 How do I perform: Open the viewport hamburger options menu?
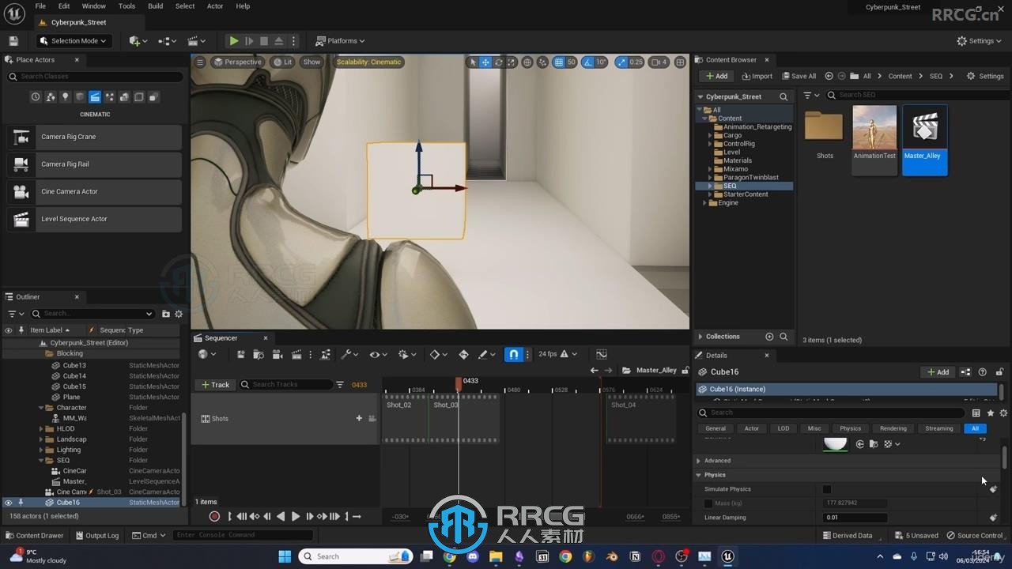pos(200,62)
